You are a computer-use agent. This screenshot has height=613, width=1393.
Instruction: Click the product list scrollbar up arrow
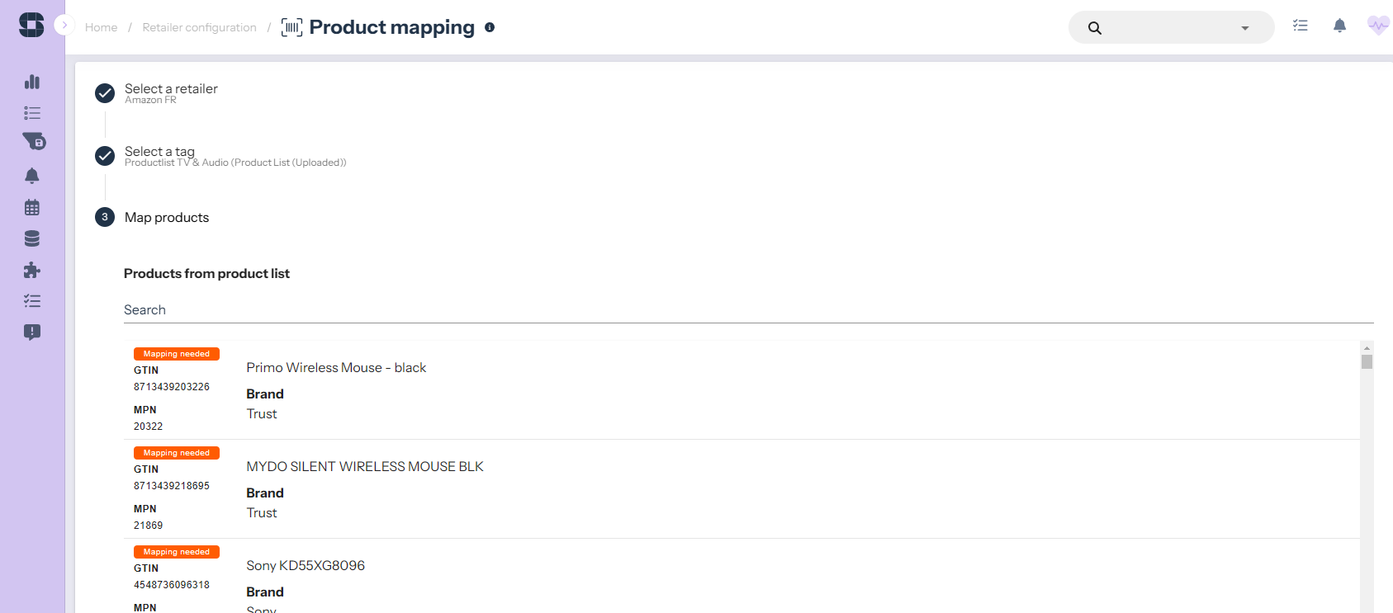1367,348
